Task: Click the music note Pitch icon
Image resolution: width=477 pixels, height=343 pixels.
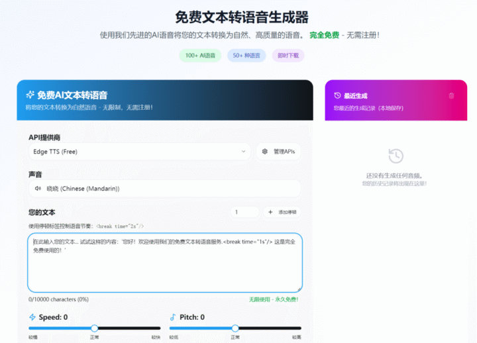Action: click(174, 317)
